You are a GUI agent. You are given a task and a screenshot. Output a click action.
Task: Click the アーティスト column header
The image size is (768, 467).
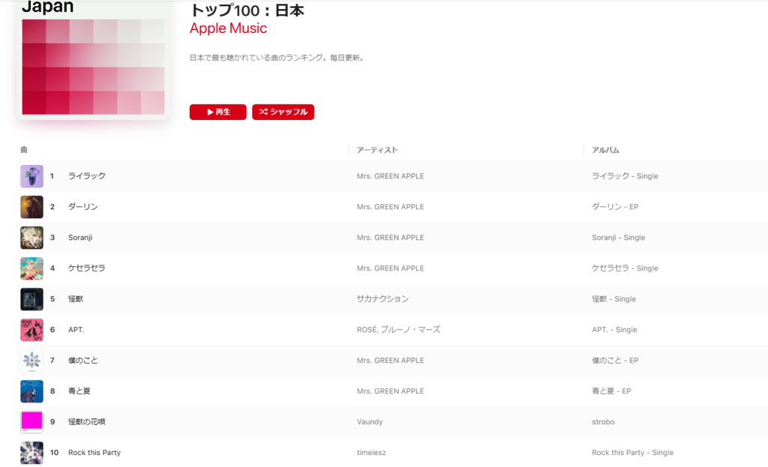tap(377, 150)
